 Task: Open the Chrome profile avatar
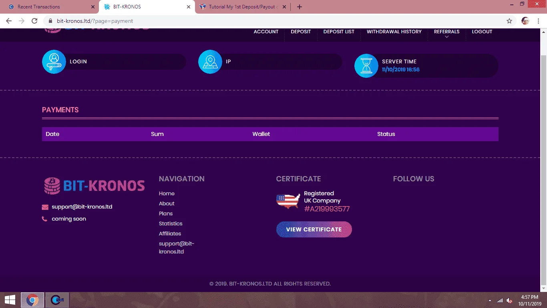[525, 21]
